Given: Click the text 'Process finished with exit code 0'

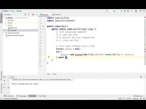Looking at the screenshot, I should tap(25, 84).
